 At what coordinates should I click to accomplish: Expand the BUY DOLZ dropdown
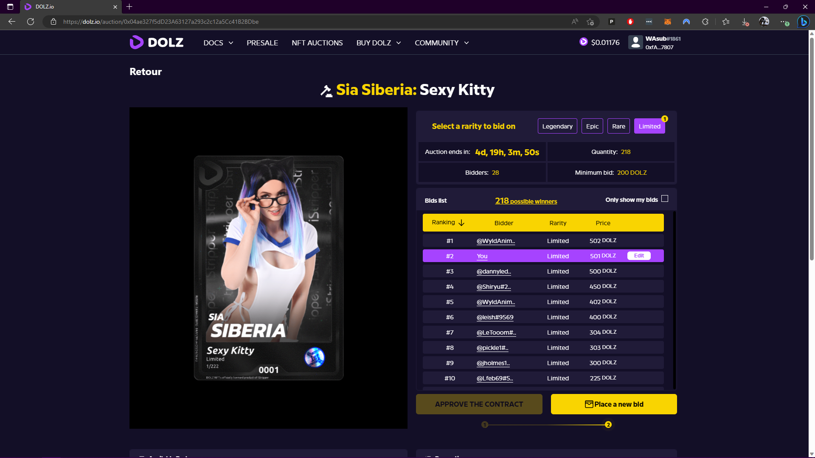pyautogui.click(x=378, y=43)
